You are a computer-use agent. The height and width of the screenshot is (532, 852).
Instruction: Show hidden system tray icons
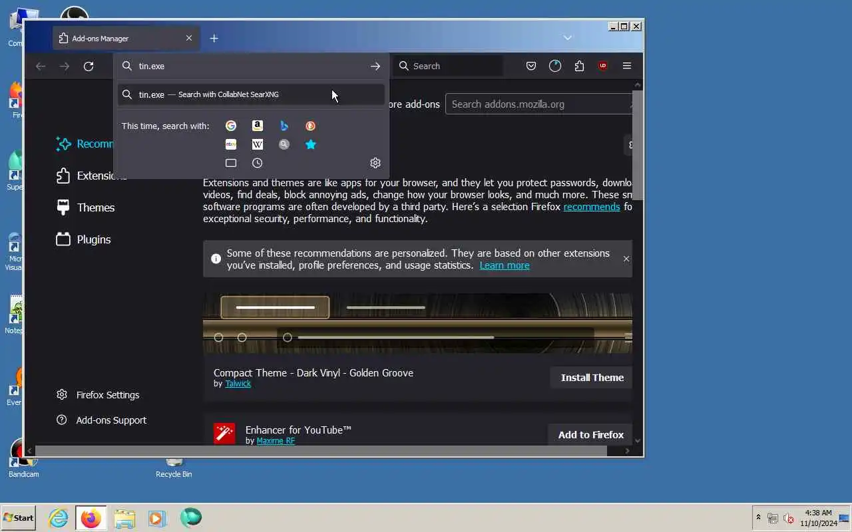(x=757, y=517)
